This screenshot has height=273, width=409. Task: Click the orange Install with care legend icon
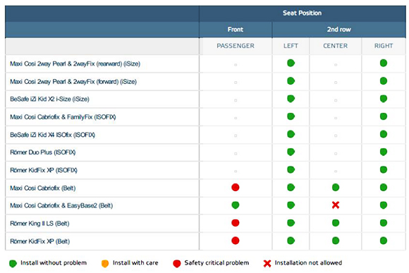pos(105,263)
